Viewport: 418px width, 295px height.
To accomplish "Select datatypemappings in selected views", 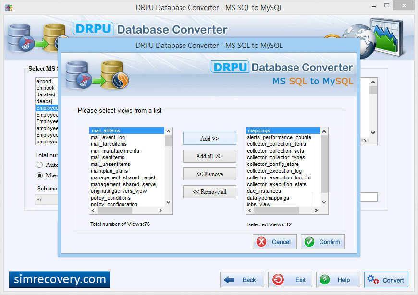I will pos(283,198).
